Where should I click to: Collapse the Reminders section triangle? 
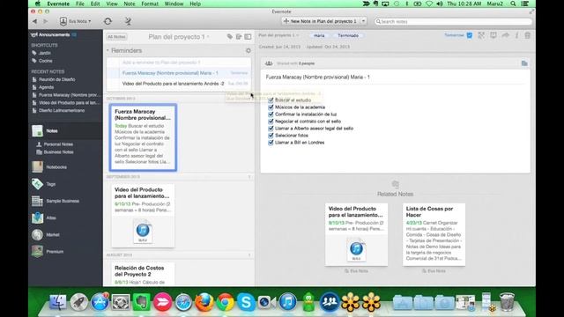point(108,51)
